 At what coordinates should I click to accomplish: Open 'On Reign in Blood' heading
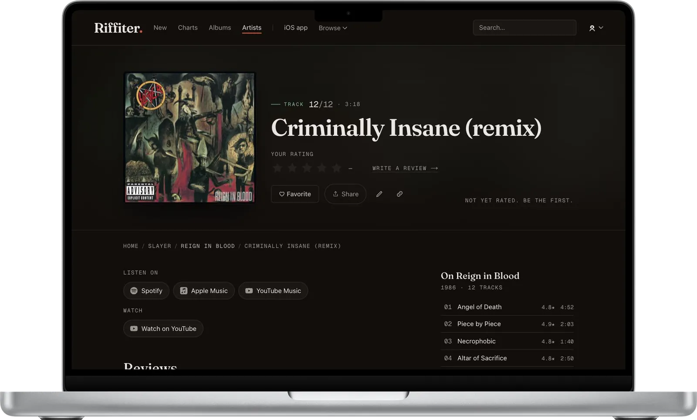click(480, 276)
